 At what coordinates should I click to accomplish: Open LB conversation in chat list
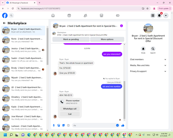[x=23, y=89]
